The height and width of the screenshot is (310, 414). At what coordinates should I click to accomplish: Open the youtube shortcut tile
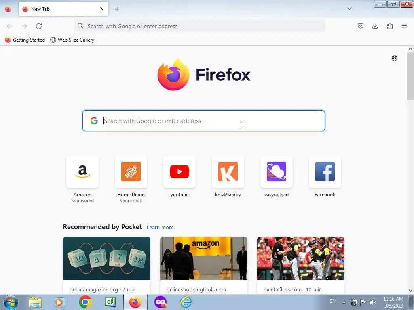click(x=180, y=172)
